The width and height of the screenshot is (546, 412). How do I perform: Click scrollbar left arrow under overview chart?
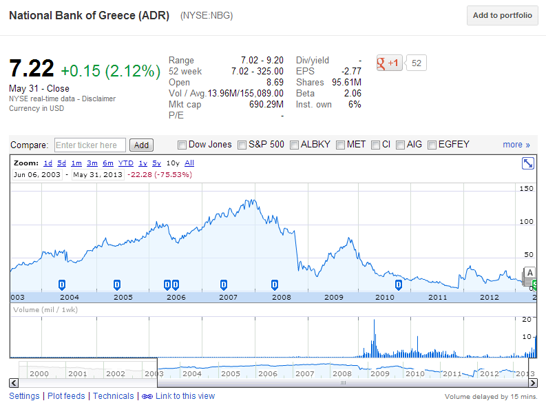tap(14, 383)
